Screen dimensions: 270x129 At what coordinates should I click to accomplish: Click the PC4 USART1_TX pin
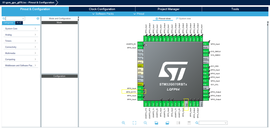(x=175, y=104)
